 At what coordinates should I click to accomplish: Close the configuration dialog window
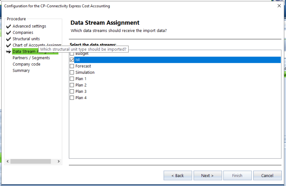(279, 6)
